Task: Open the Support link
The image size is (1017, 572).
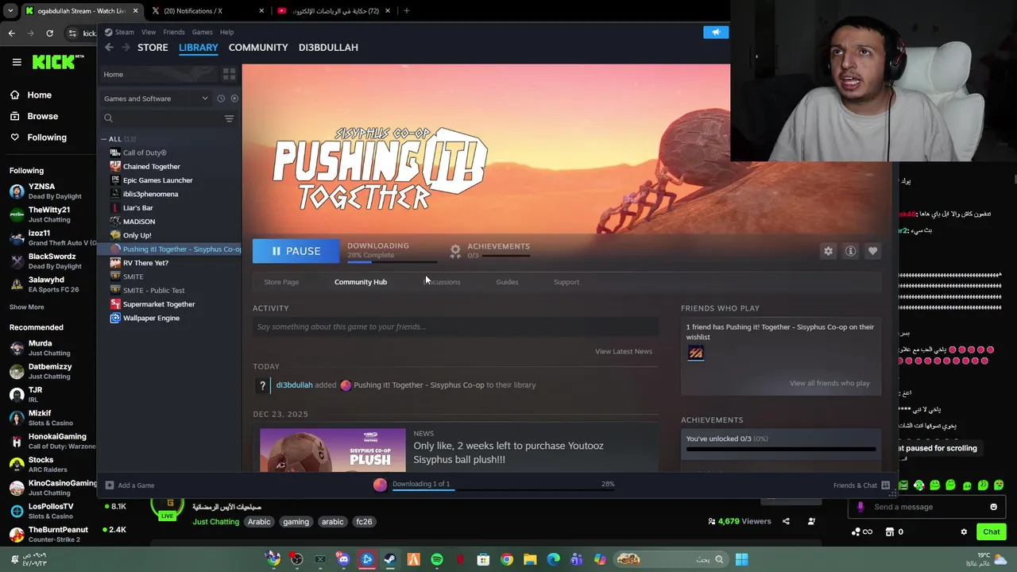Action: (567, 282)
